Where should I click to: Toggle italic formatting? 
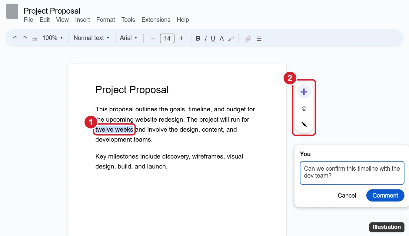coord(206,38)
